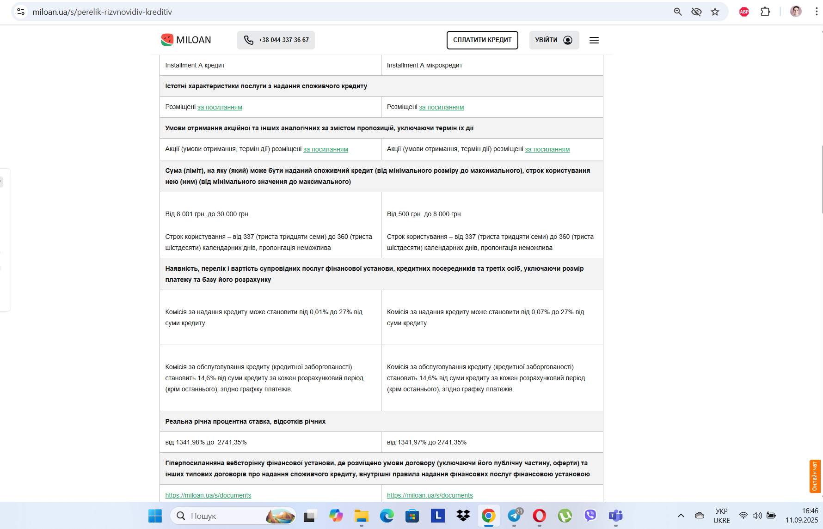Viewport: 823px width, 529px height.
Task: Open the orange Онлайн чат widget
Action: point(815,476)
